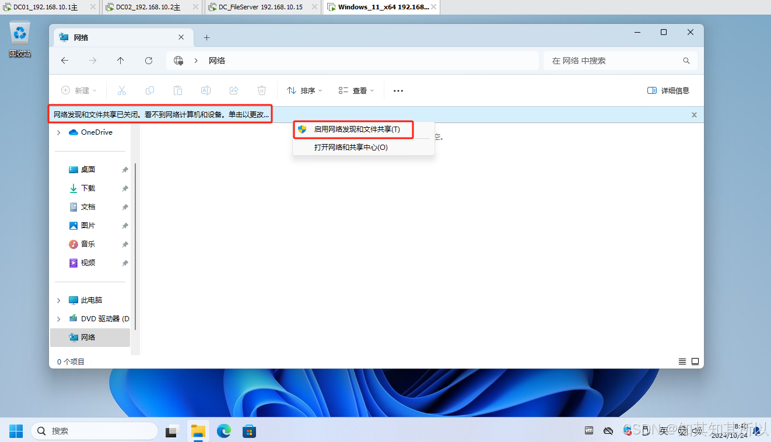Open Windows Start menu
Viewport: 771px width, 442px height.
tap(16, 432)
